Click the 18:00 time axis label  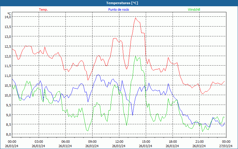tap(173, 142)
